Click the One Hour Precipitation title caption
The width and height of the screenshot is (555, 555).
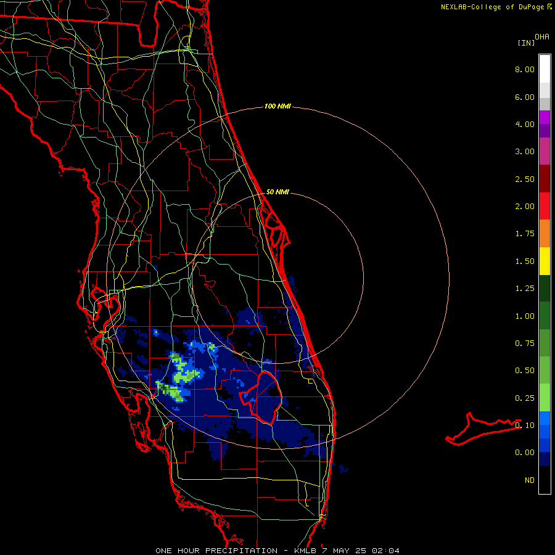click(216, 551)
